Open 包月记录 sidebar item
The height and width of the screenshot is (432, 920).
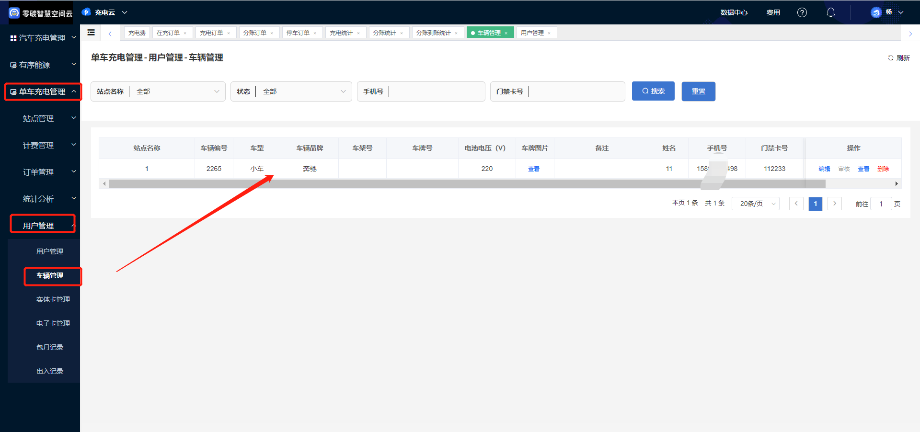point(50,347)
